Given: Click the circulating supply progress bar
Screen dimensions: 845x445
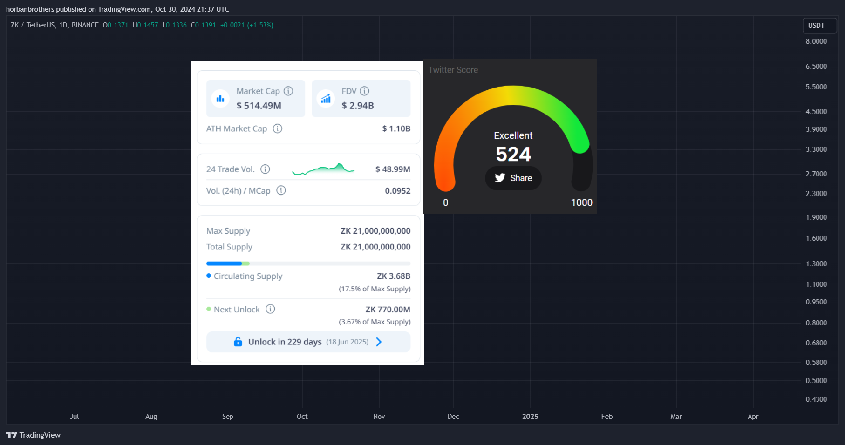Looking at the screenshot, I should (308, 263).
